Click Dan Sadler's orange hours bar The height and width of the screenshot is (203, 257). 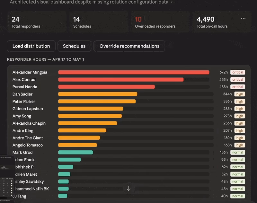click(98, 94)
